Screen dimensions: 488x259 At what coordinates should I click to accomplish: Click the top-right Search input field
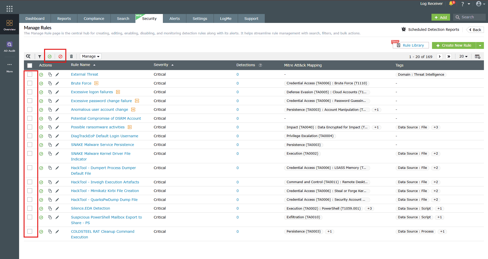click(x=469, y=17)
